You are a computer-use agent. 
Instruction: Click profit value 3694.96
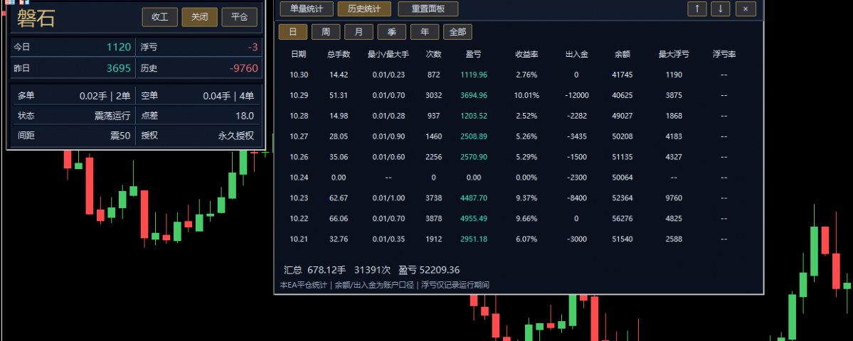click(x=473, y=96)
